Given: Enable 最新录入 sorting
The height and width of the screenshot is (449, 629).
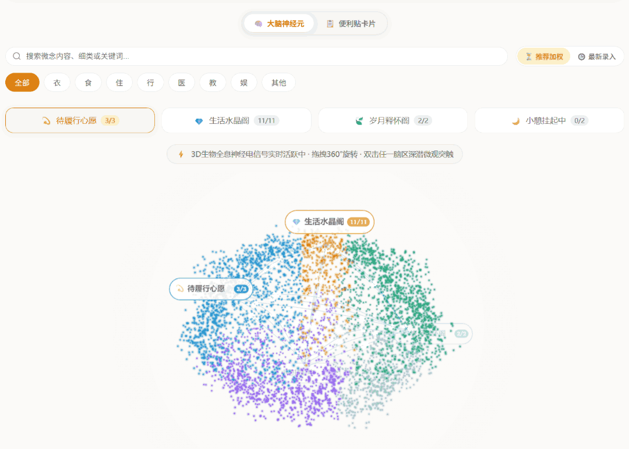Looking at the screenshot, I should click(596, 56).
